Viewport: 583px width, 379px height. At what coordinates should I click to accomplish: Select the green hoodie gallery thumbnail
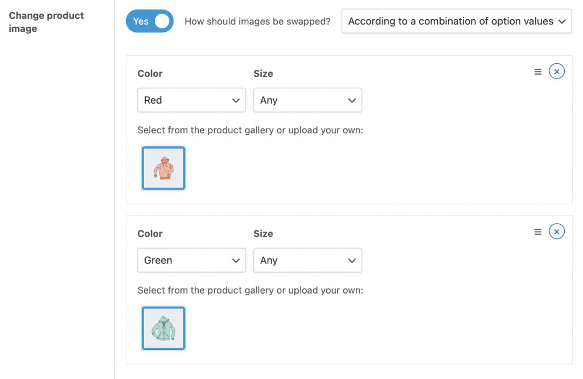point(163,328)
